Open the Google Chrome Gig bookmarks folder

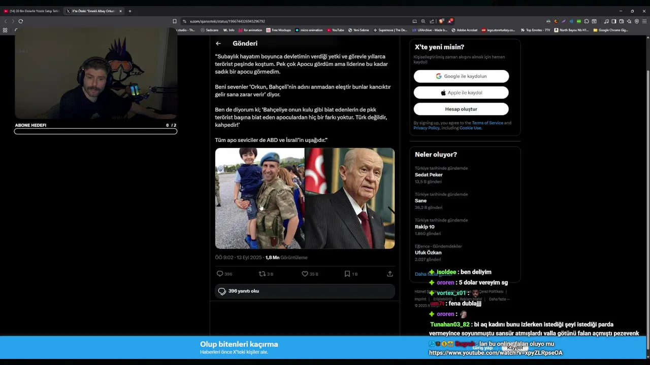tap(610, 30)
